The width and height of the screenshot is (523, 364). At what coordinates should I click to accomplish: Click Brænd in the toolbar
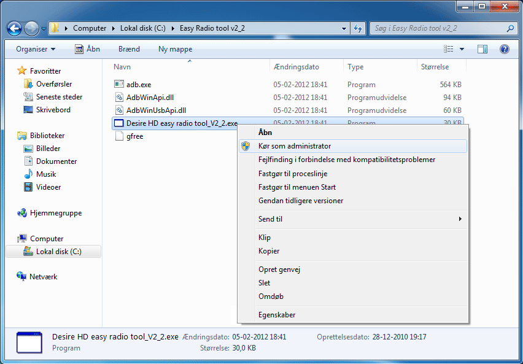pyautogui.click(x=129, y=49)
